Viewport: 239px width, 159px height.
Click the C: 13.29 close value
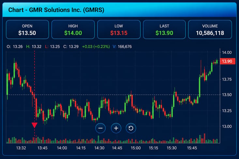point(71,47)
